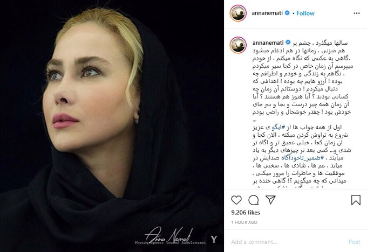Screen dimensions: 367x252
Task: View the list of 9,206 likes
Action: pyautogui.click(x=246, y=213)
